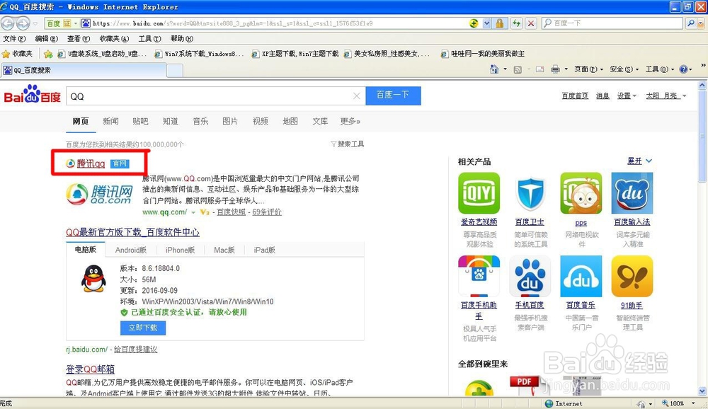Refresh the page with the green arrows icon

517,23
